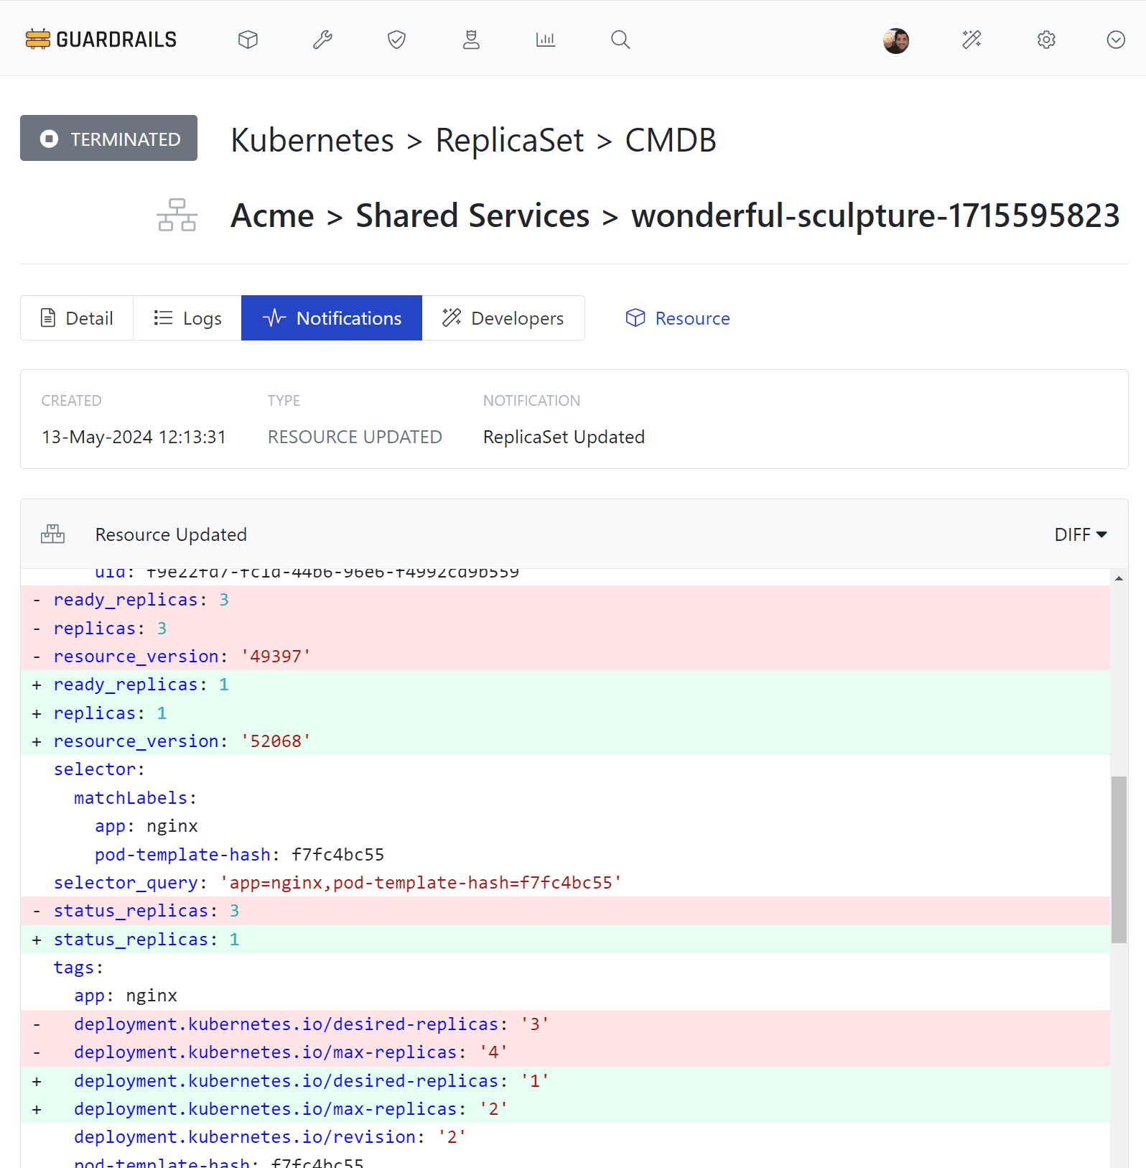Click the RESOURCE UPDATED type value
Image resolution: width=1146 pixels, height=1168 pixels.
[x=355, y=437]
